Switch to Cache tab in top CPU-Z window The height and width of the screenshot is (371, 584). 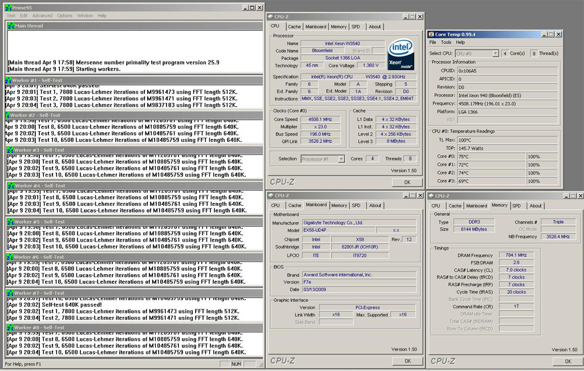pos(294,27)
